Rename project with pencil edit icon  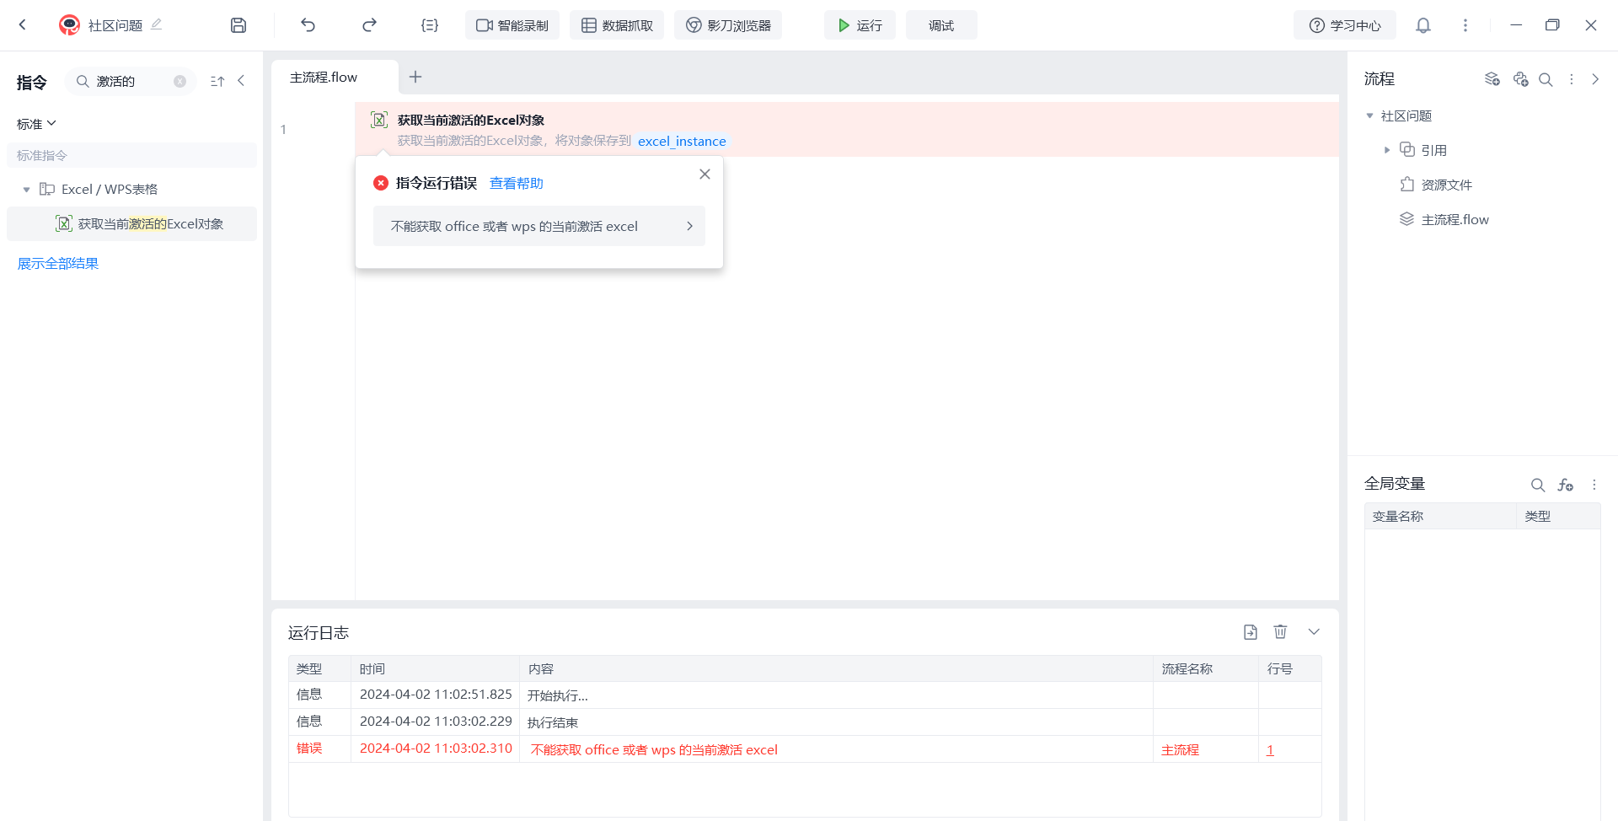point(156,24)
